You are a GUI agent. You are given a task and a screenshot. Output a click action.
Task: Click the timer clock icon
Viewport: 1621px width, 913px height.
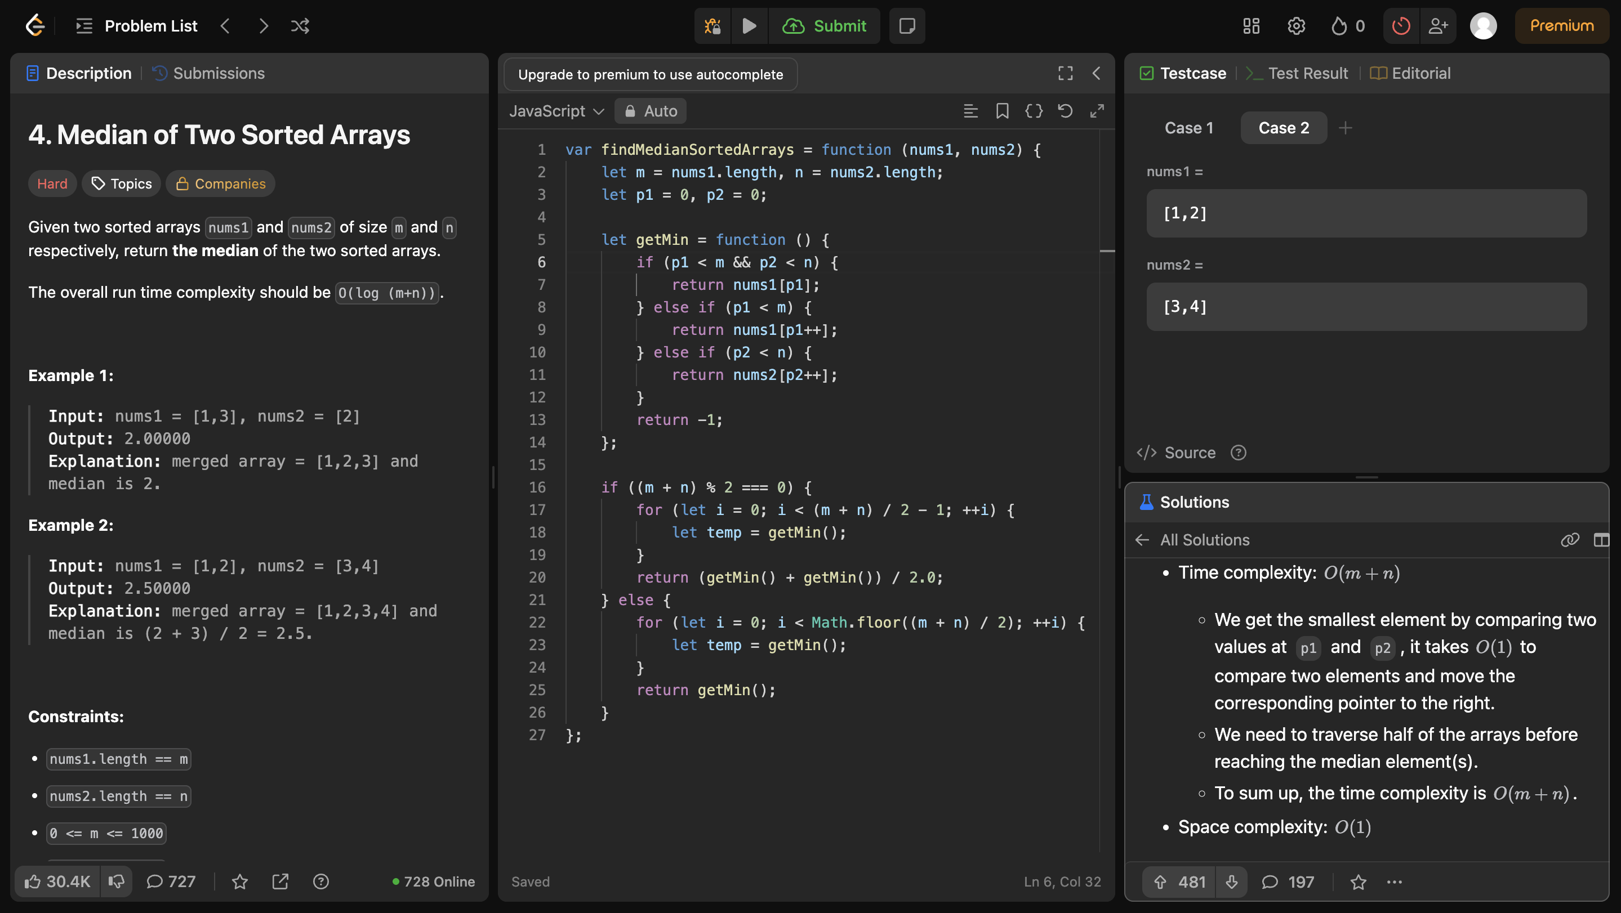pyautogui.click(x=1401, y=26)
